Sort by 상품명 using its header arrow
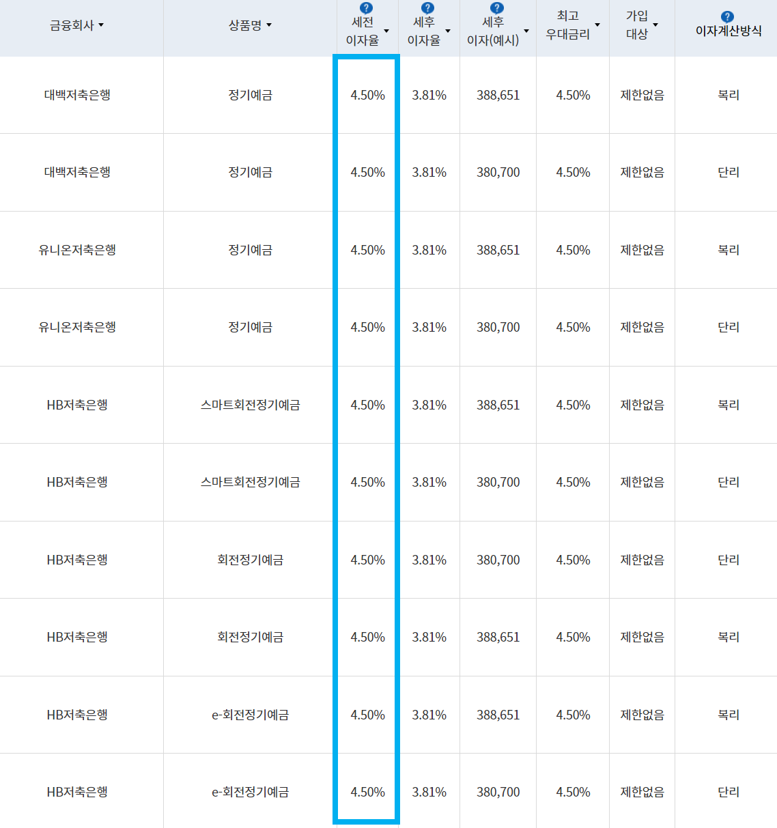 pyautogui.click(x=269, y=25)
